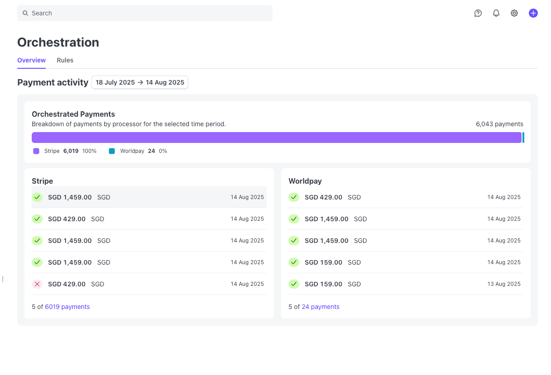The image size is (551, 375).
Task: Click the Stripe segment of the payments bar
Action: (x=272, y=137)
